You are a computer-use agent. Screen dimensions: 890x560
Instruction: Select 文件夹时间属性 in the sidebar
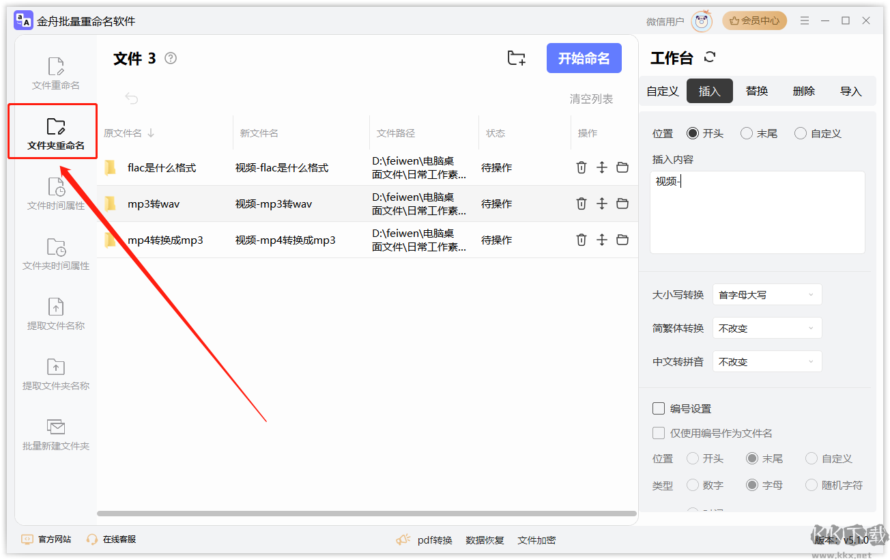(x=56, y=254)
